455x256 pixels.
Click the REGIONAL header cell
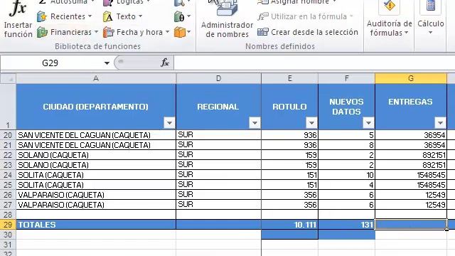coord(218,107)
